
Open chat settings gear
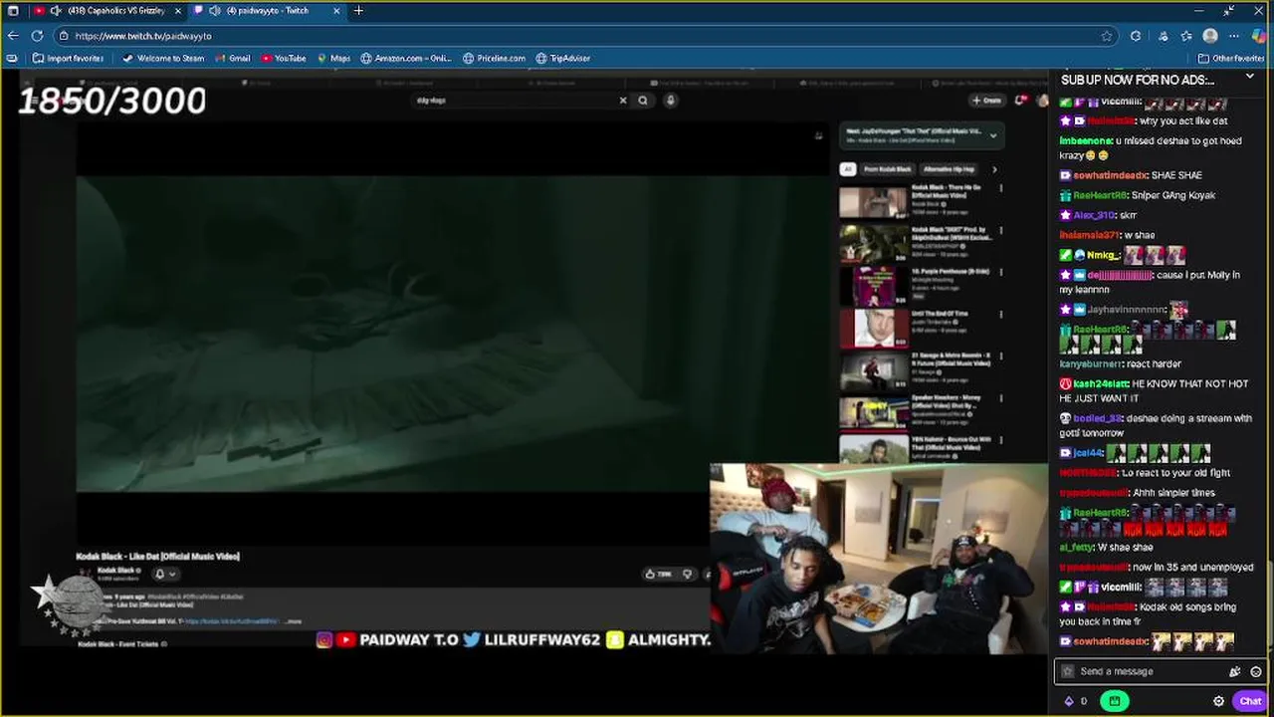(1218, 701)
